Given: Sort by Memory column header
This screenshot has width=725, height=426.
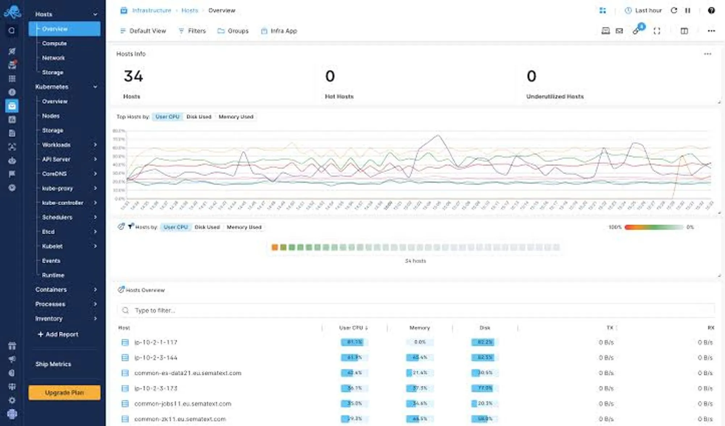Looking at the screenshot, I should click(x=419, y=328).
